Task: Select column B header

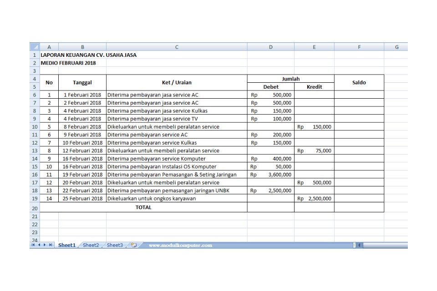Action: pos(82,47)
